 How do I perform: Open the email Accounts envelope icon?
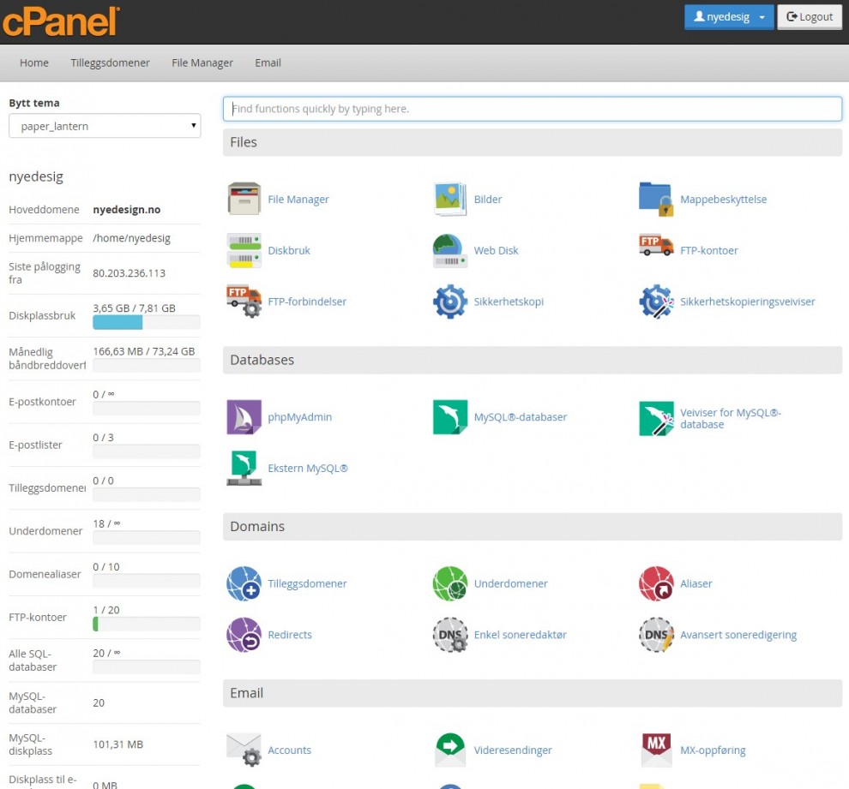(244, 750)
